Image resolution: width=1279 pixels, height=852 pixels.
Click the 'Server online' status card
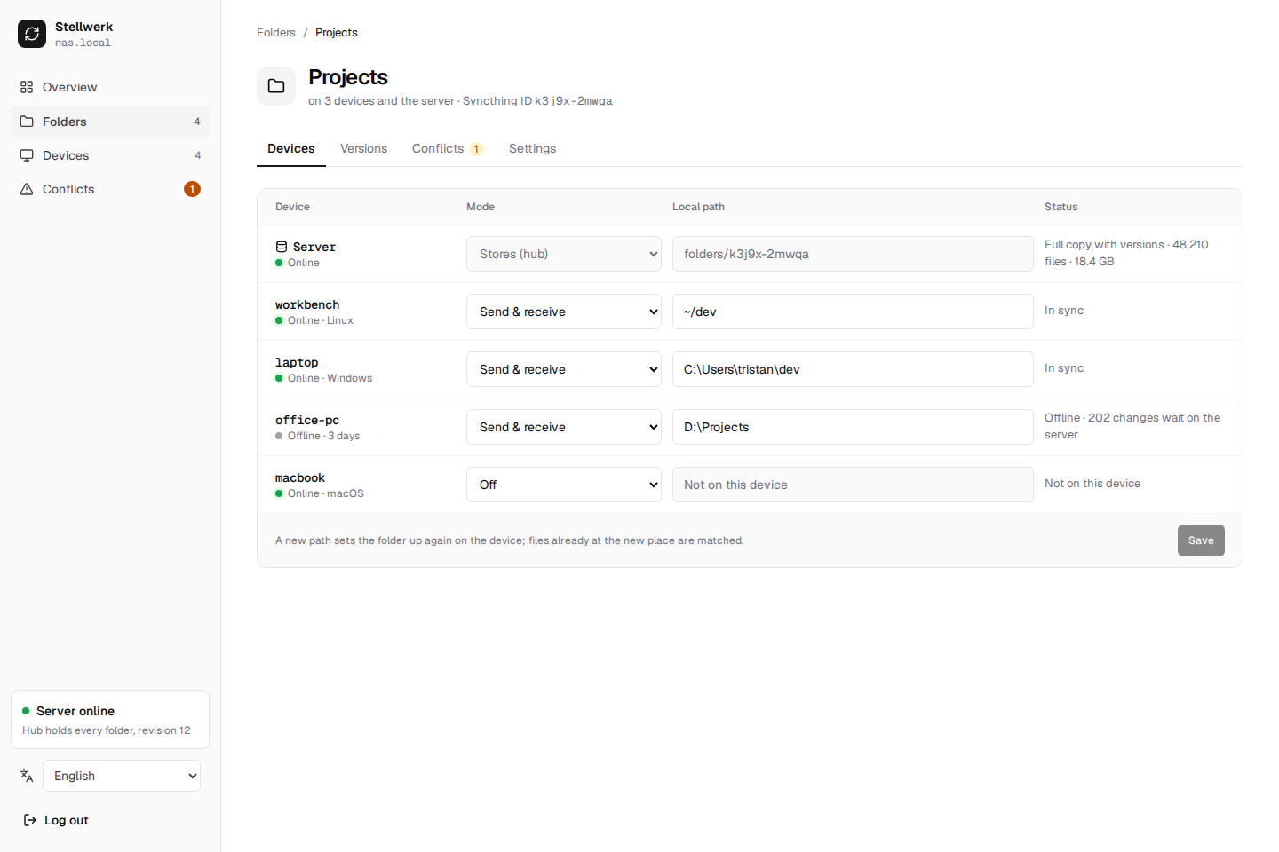pyautogui.click(x=110, y=720)
